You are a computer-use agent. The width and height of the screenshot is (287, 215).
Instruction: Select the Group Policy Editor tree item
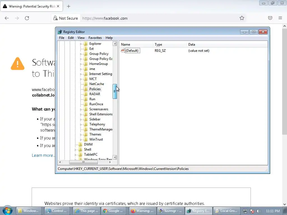(101, 59)
